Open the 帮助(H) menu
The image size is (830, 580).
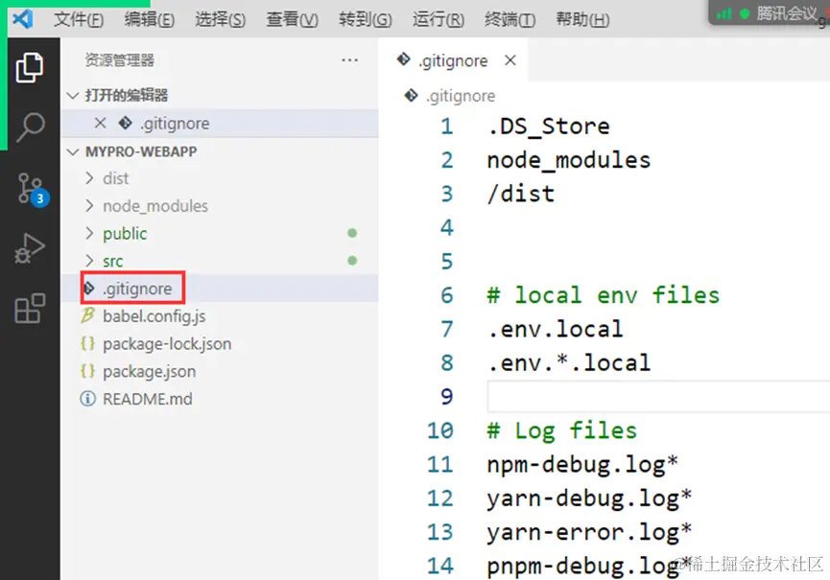582,19
